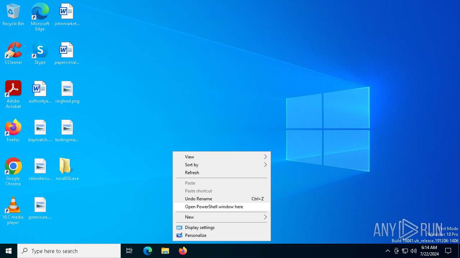Select the johnmarket Word document icon

[x=67, y=15]
